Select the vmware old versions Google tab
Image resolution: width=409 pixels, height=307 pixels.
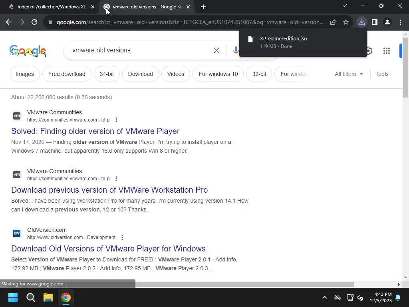point(147,7)
